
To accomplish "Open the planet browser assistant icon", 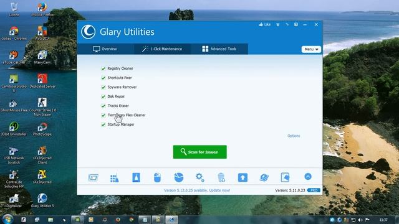I will click(x=264, y=177).
